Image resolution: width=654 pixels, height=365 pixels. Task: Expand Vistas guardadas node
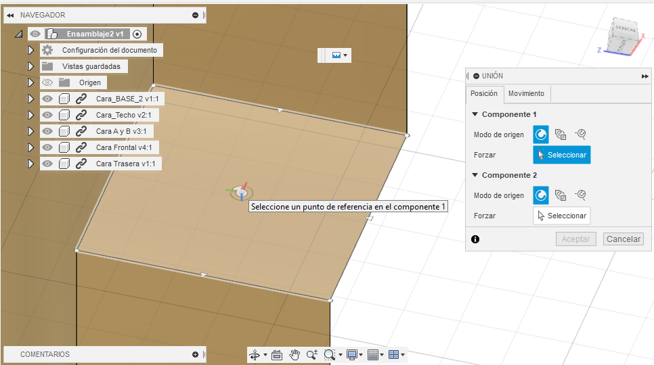click(30, 66)
